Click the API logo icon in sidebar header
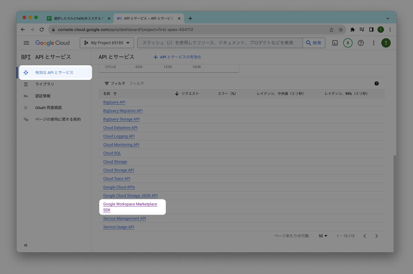 [x=26, y=57]
